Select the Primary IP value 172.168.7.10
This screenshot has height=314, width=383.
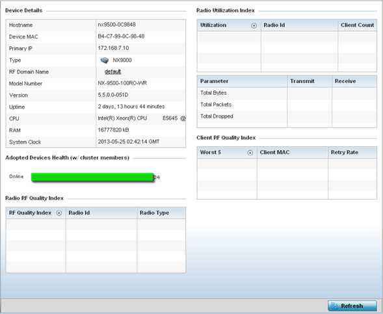113,48
